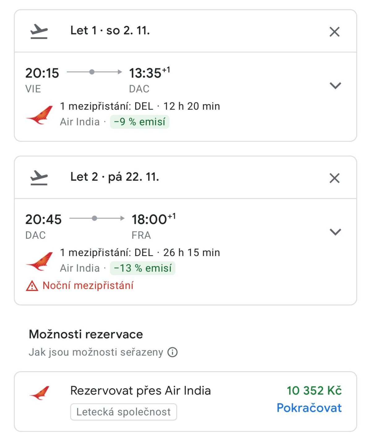The height and width of the screenshot is (433, 371).
Task: Open 'Jak jsou možnosti seřazeny' link
Action: (x=96, y=352)
